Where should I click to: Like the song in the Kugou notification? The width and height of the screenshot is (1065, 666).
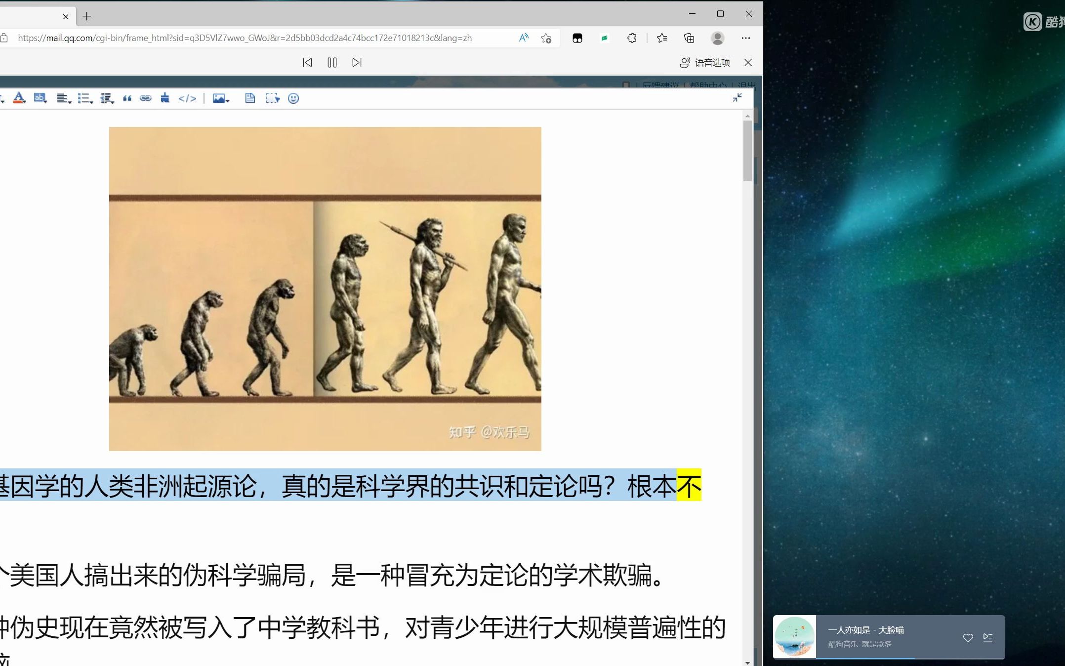point(968,638)
